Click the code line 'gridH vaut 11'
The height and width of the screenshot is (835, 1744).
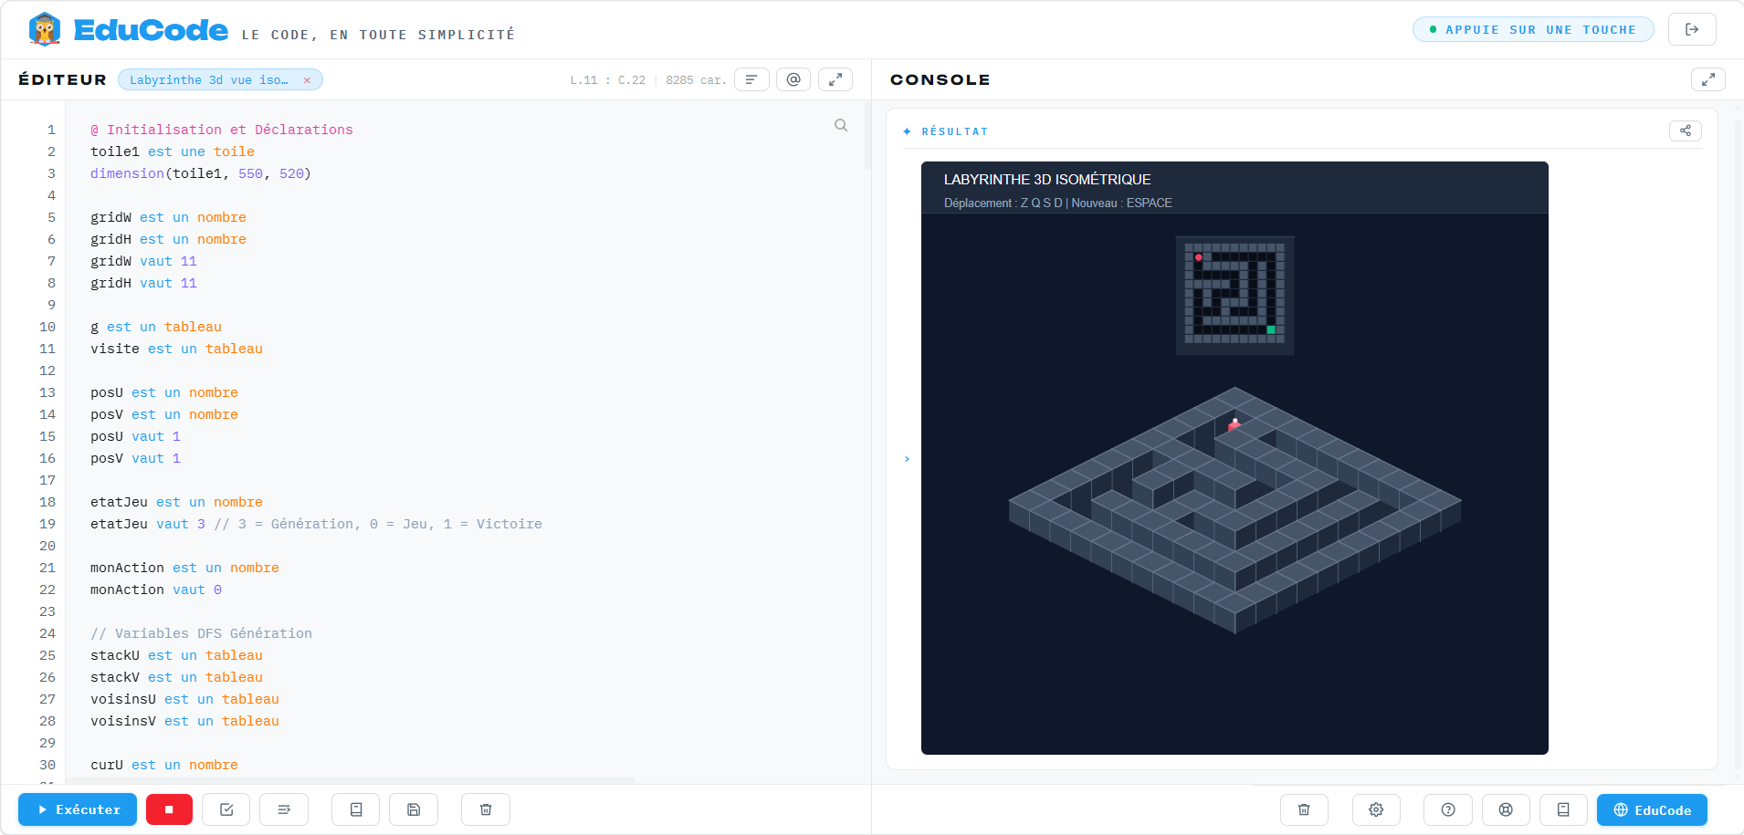click(x=143, y=283)
